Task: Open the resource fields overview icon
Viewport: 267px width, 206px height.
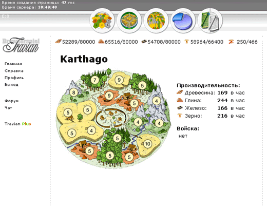Action: coord(102,21)
